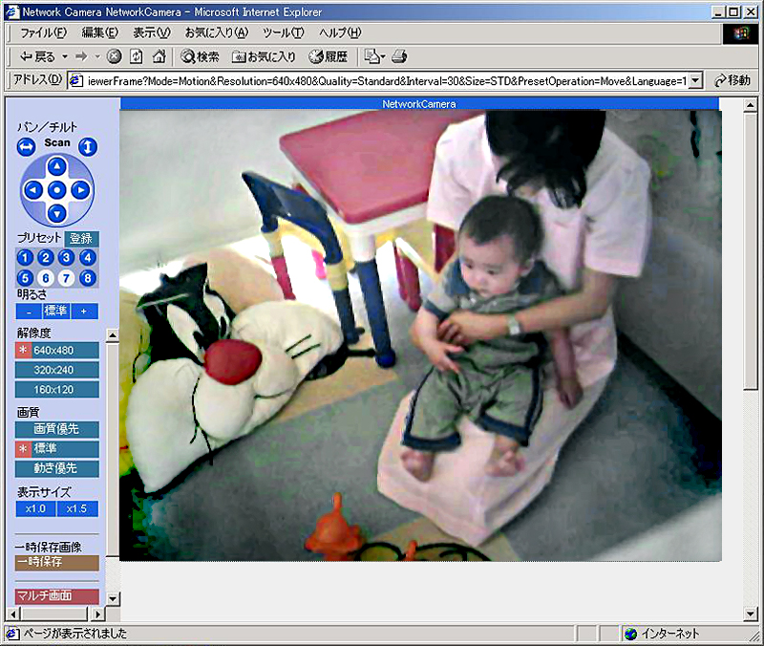
Task: Open the ファイル(F) menu
Action: click(x=43, y=32)
